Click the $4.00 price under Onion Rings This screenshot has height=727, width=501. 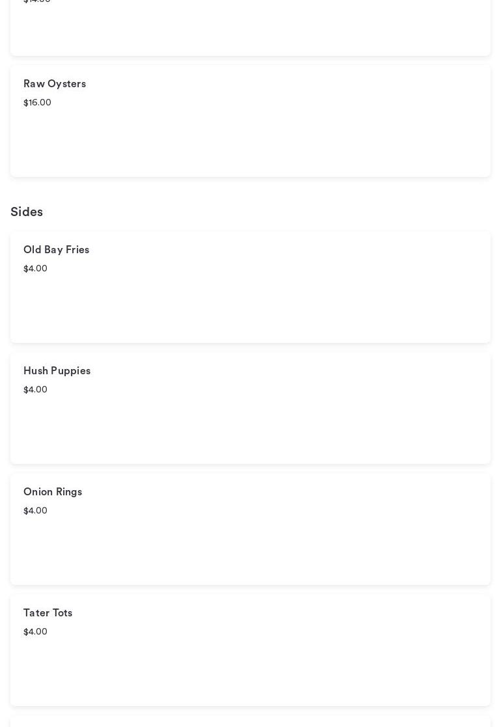[x=35, y=511]
